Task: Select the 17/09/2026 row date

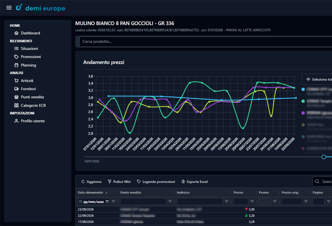Action: [86, 222]
